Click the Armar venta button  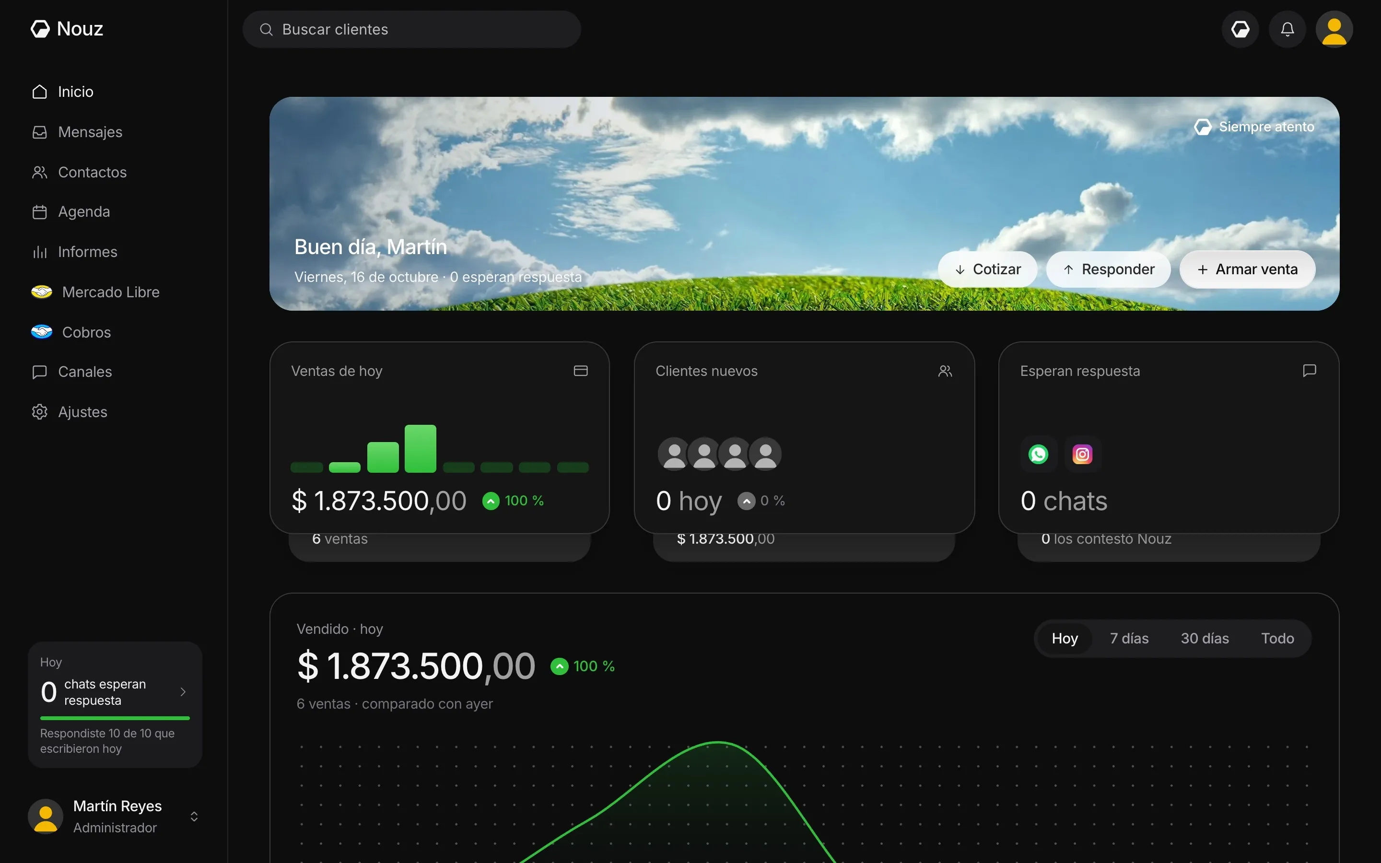(1248, 269)
